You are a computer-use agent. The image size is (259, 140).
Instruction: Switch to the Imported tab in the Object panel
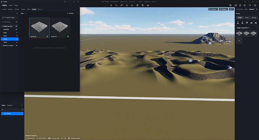click(x=10, y=105)
